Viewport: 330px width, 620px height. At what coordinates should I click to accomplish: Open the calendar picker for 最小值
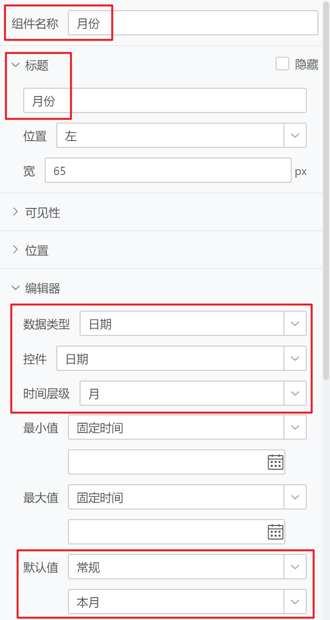tap(275, 462)
